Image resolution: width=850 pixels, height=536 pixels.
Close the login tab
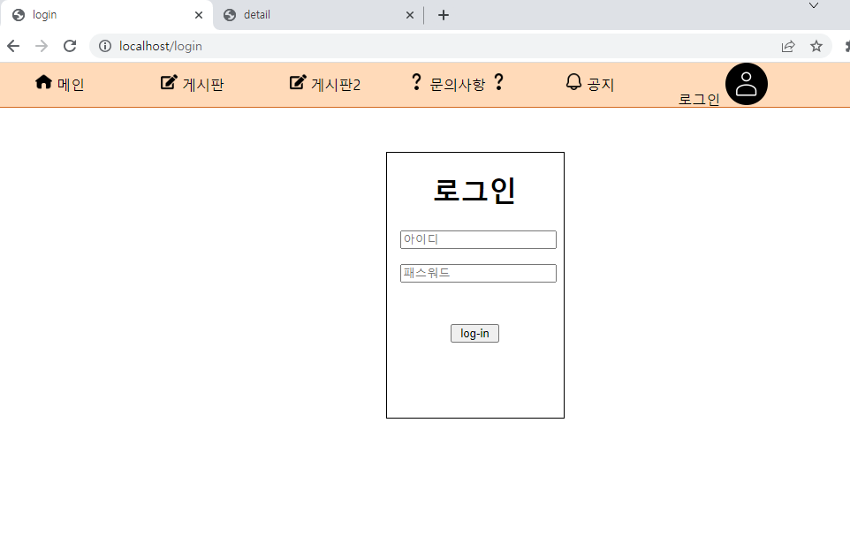tap(199, 15)
